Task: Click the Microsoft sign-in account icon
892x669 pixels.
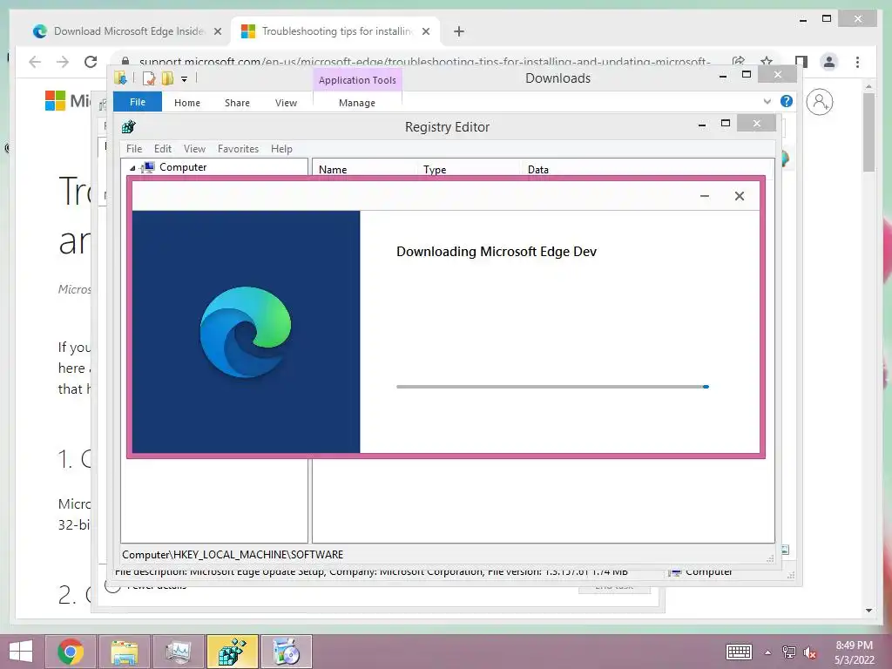Action: [x=819, y=102]
